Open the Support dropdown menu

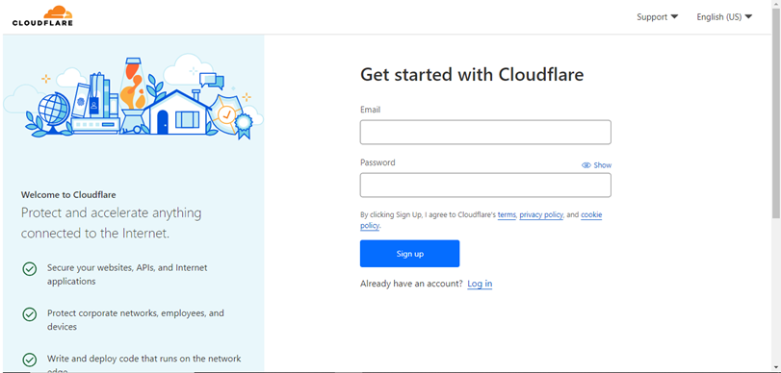pyautogui.click(x=658, y=17)
